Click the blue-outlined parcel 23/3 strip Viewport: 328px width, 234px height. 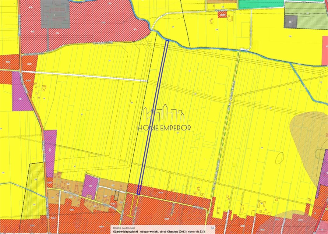point(153,117)
